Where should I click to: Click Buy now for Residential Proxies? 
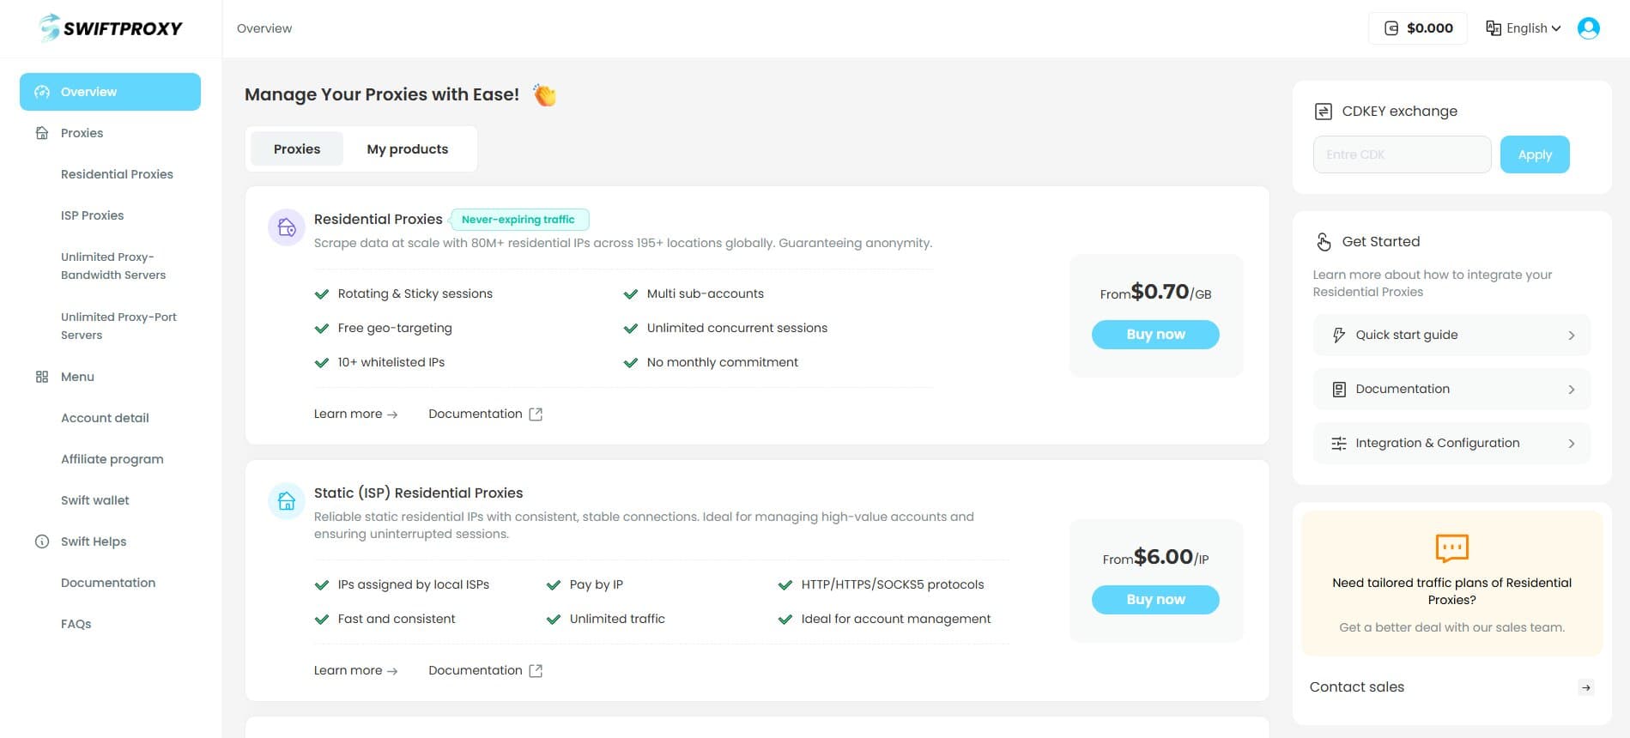[1155, 335]
